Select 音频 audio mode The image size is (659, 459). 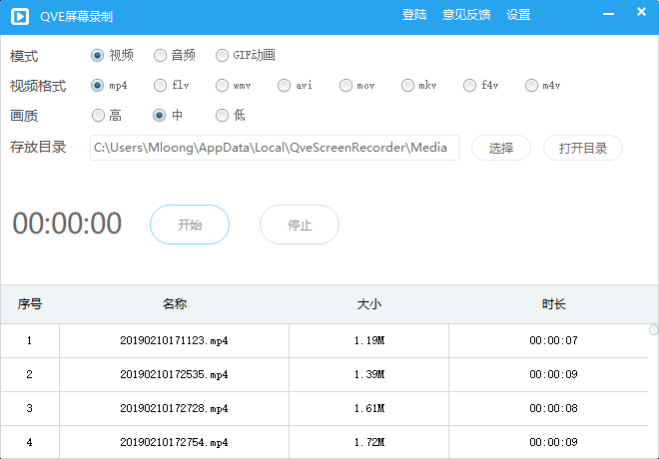tap(161, 56)
